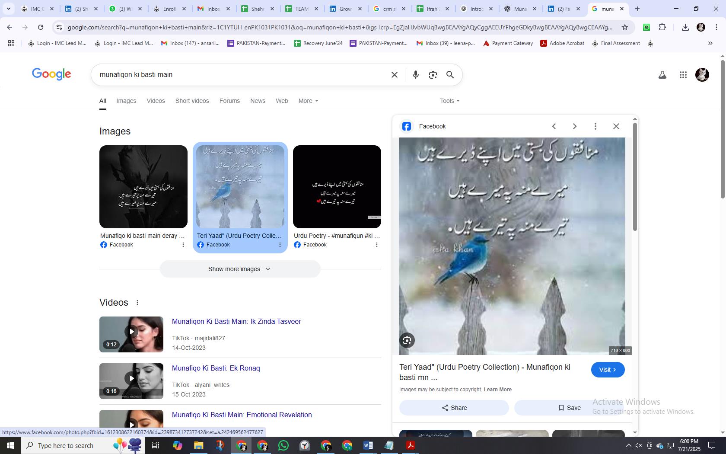Image resolution: width=726 pixels, height=454 pixels.
Task: Open the preview panel three-dot menu
Action: click(595, 126)
